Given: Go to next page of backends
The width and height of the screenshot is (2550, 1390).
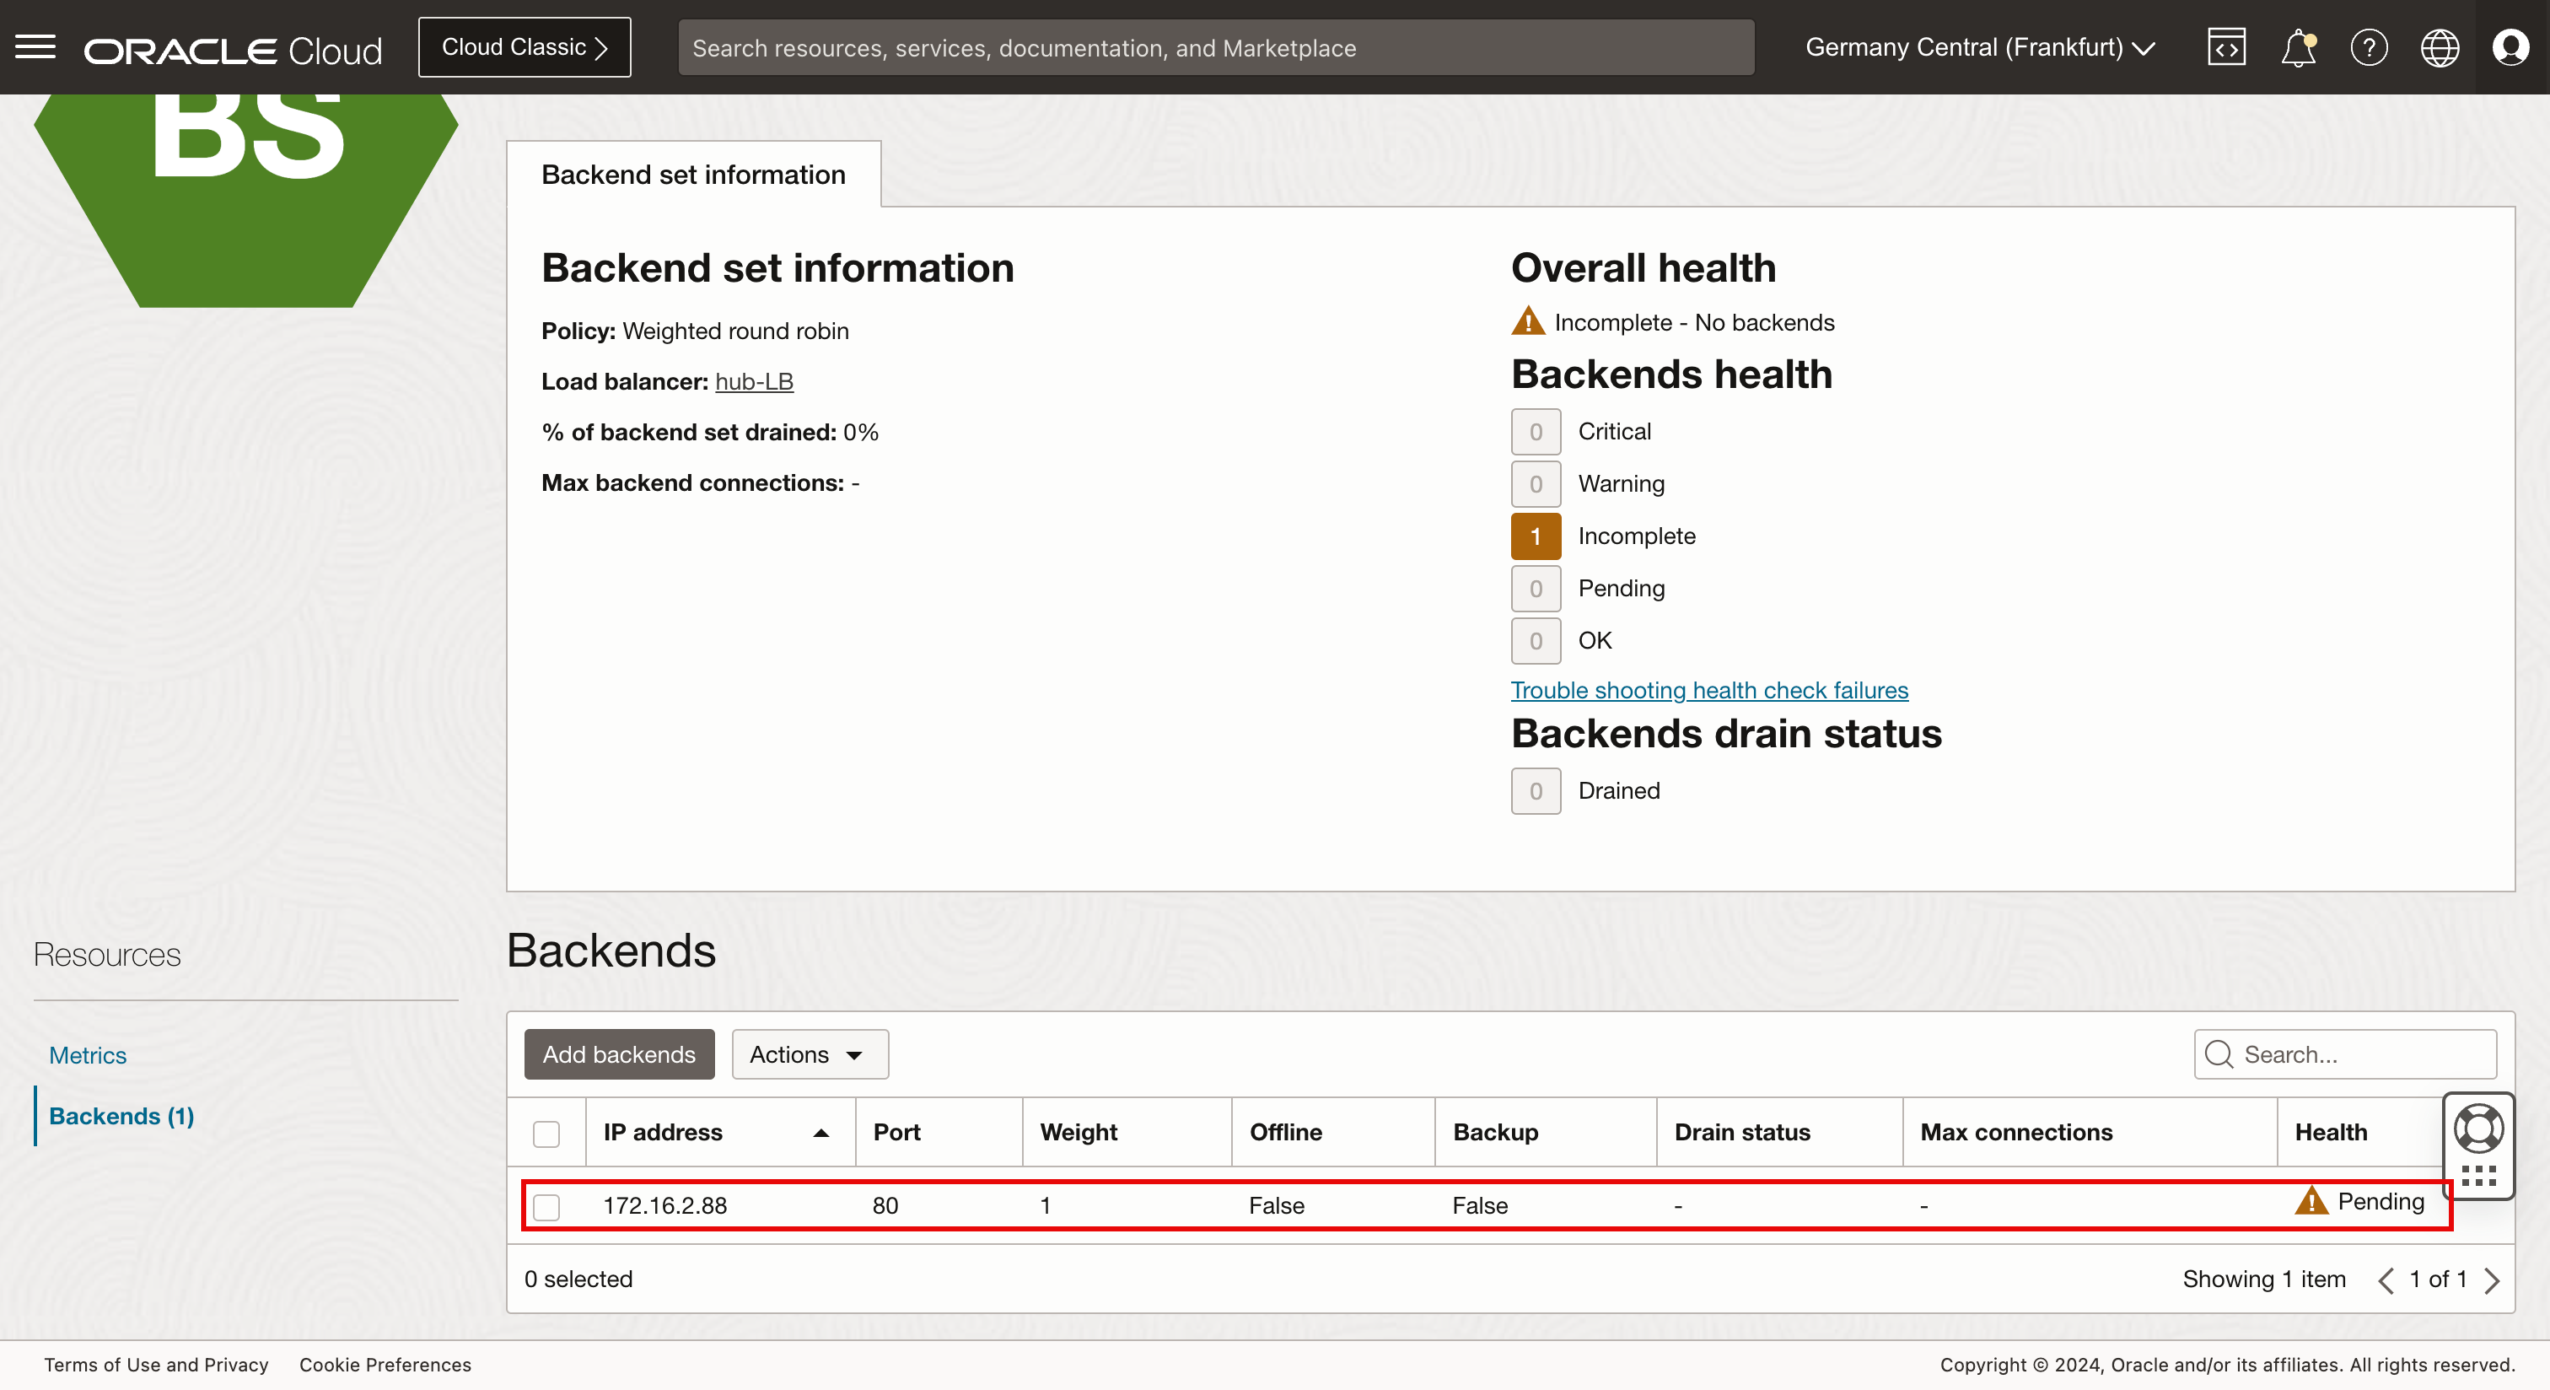Looking at the screenshot, I should click(x=2493, y=1280).
